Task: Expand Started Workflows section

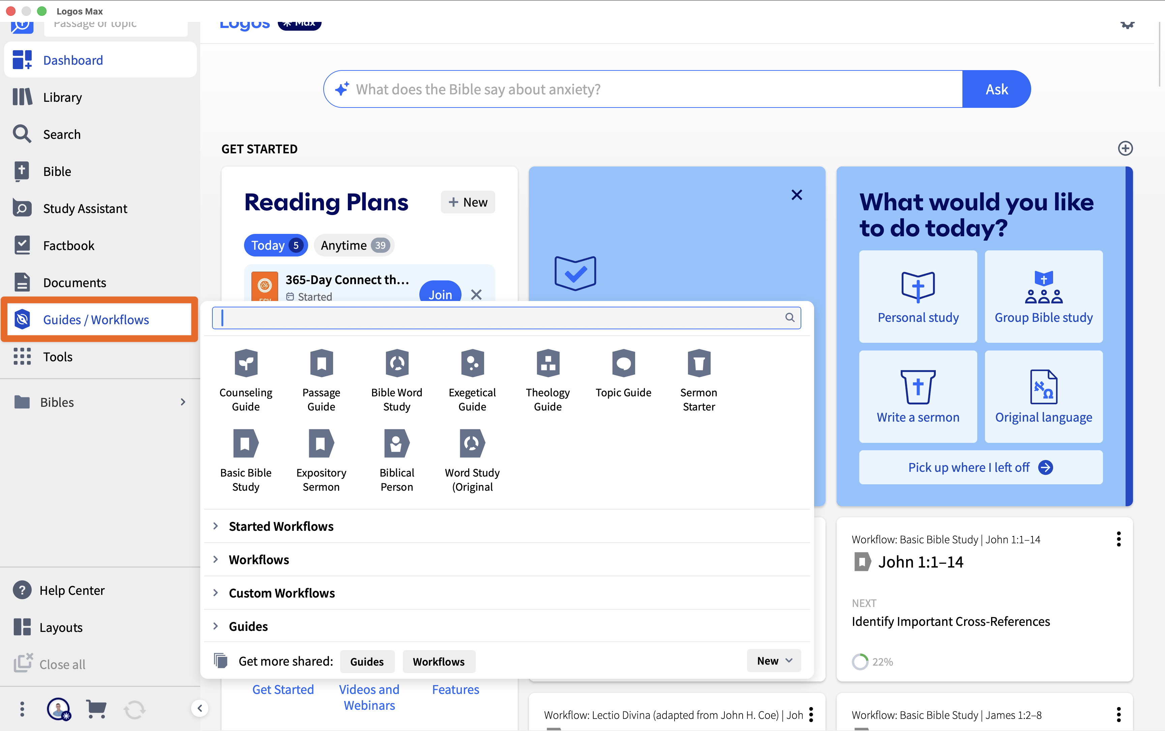Action: tap(507, 526)
